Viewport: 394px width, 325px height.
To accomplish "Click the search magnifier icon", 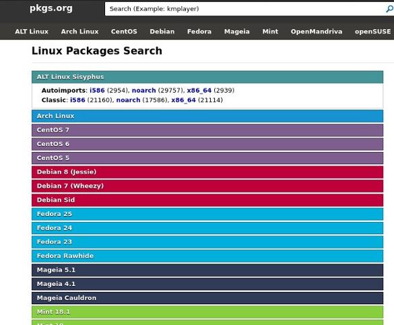I will point(389,9).
